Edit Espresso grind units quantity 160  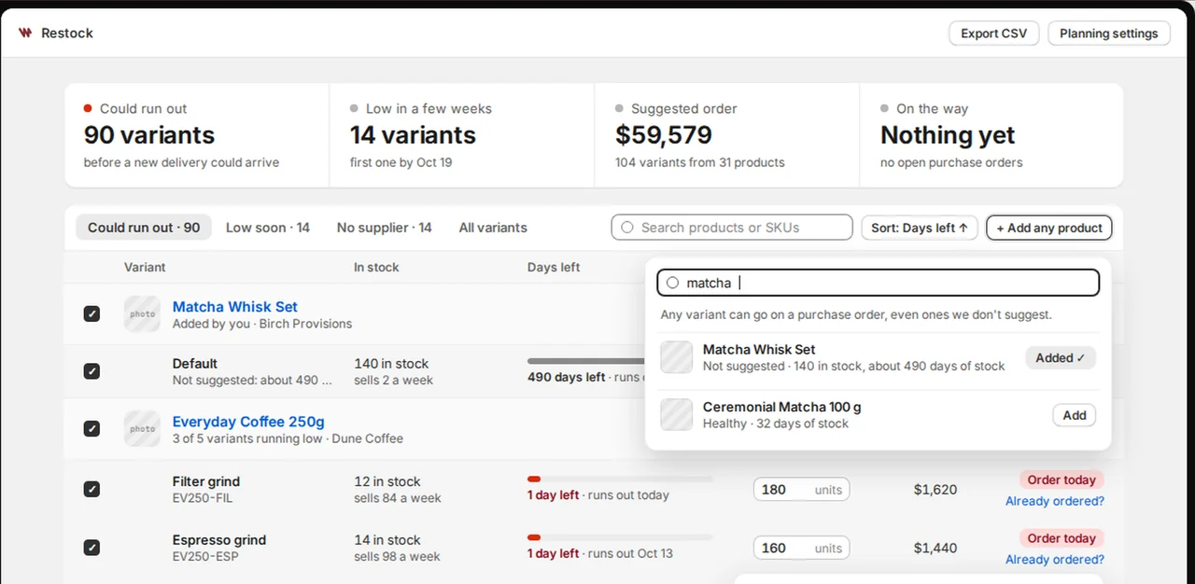click(801, 549)
